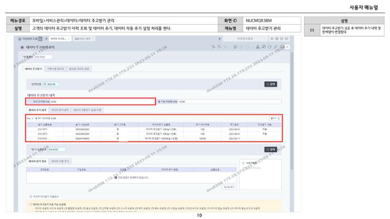Viewport: 390px width, 219px height.
Task: Select the 2023-08-11 주기일자 cell
Action: (x=234, y=139)
